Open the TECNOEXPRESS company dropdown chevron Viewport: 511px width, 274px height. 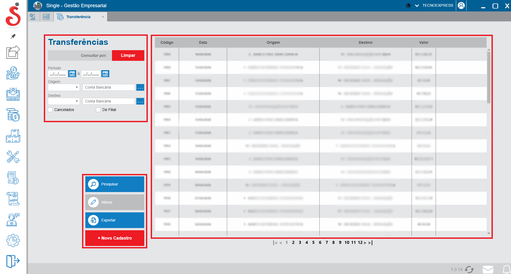click(417, 6)
